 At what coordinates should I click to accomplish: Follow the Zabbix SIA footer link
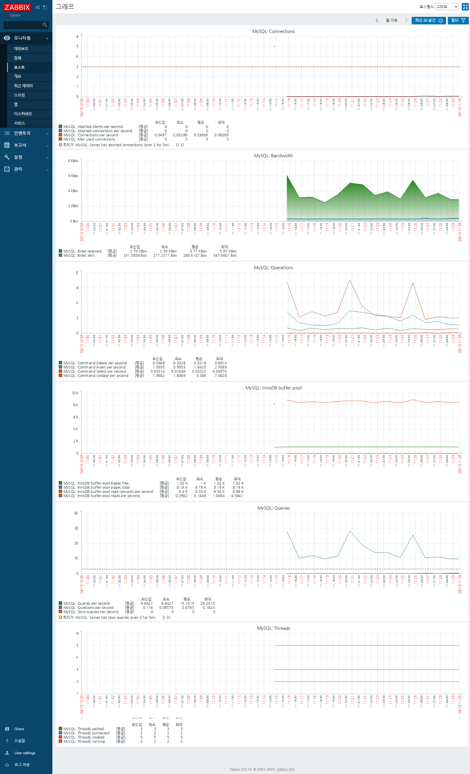(x=286, y=770)
